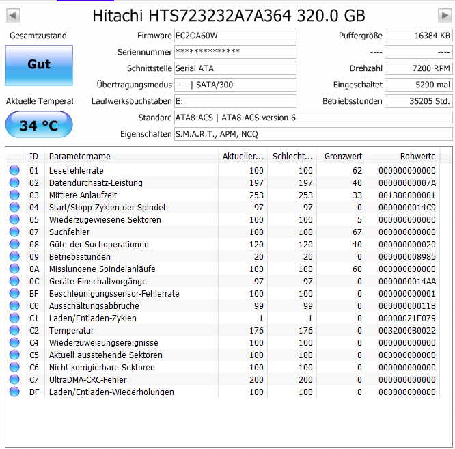Click raw value 000000008985
The height and width of the screenshot is (449, 455).
click(x=406, y=257)
